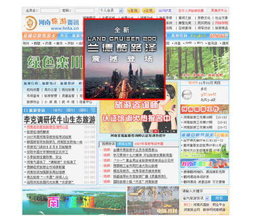Open the 省内旅游资讯 search scope dropdown
Viewport: 264px width, 216px height.
(x=195, y=198)
